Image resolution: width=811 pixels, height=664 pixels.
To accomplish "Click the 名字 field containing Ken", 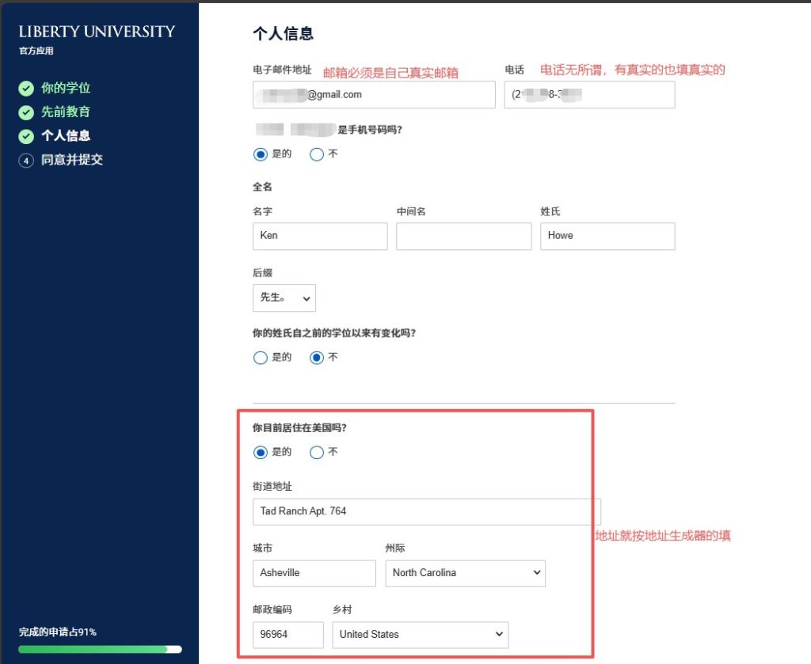I will 319,235.
